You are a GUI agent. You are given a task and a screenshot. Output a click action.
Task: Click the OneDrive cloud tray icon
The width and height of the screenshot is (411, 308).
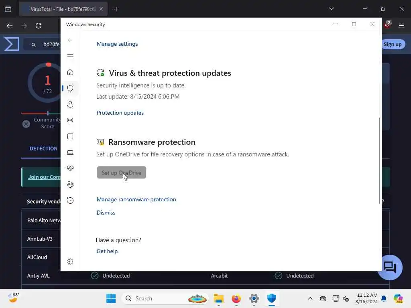click(x=323, y=298)
